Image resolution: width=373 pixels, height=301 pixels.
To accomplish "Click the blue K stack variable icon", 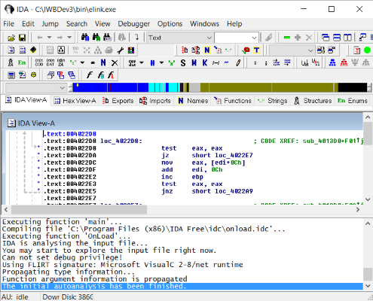I will (205, 62).
